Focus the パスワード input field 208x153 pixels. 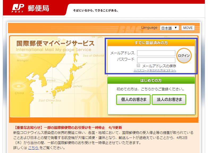[x=156, y=60]
